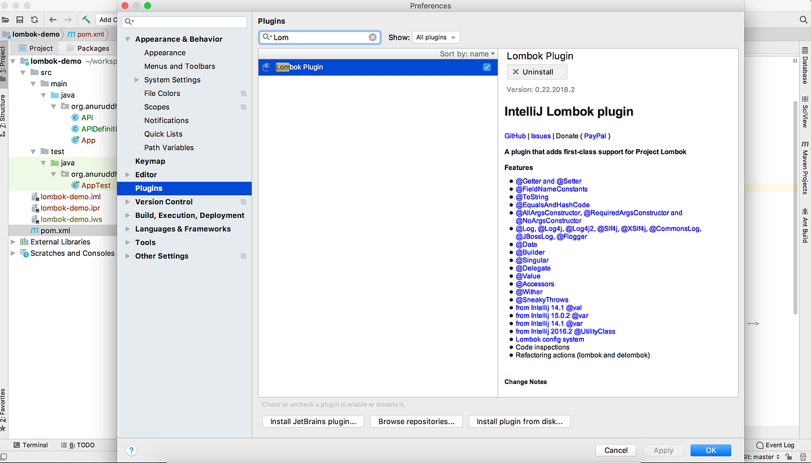Click the Synchronize refresh icon
Screen dimensions: 811x463
click(34, 20)
